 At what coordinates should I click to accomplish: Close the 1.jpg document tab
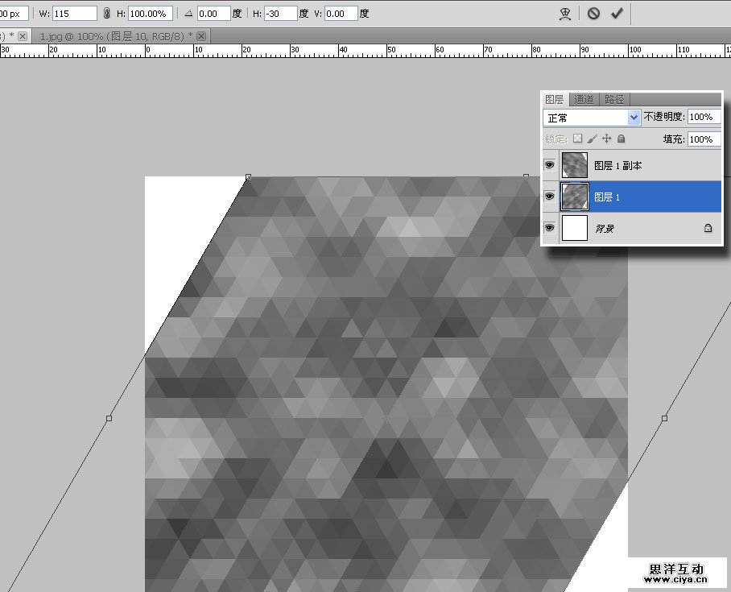point(201,36)
